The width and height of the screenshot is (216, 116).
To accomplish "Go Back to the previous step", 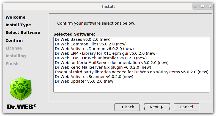I will [x=127, y=107].
